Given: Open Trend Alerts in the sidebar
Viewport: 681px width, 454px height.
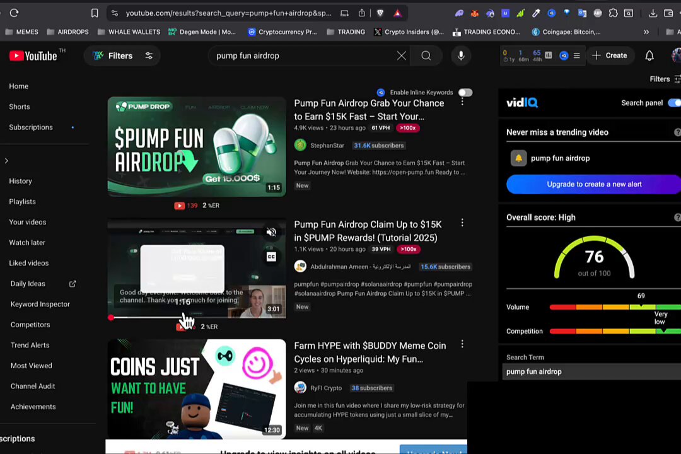Looking at the screenshot, I should tap(30, 345).
